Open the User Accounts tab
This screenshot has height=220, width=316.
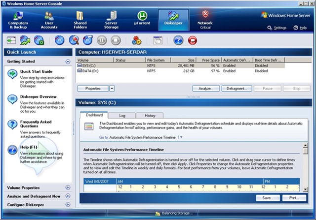click(x=49, y=20)
